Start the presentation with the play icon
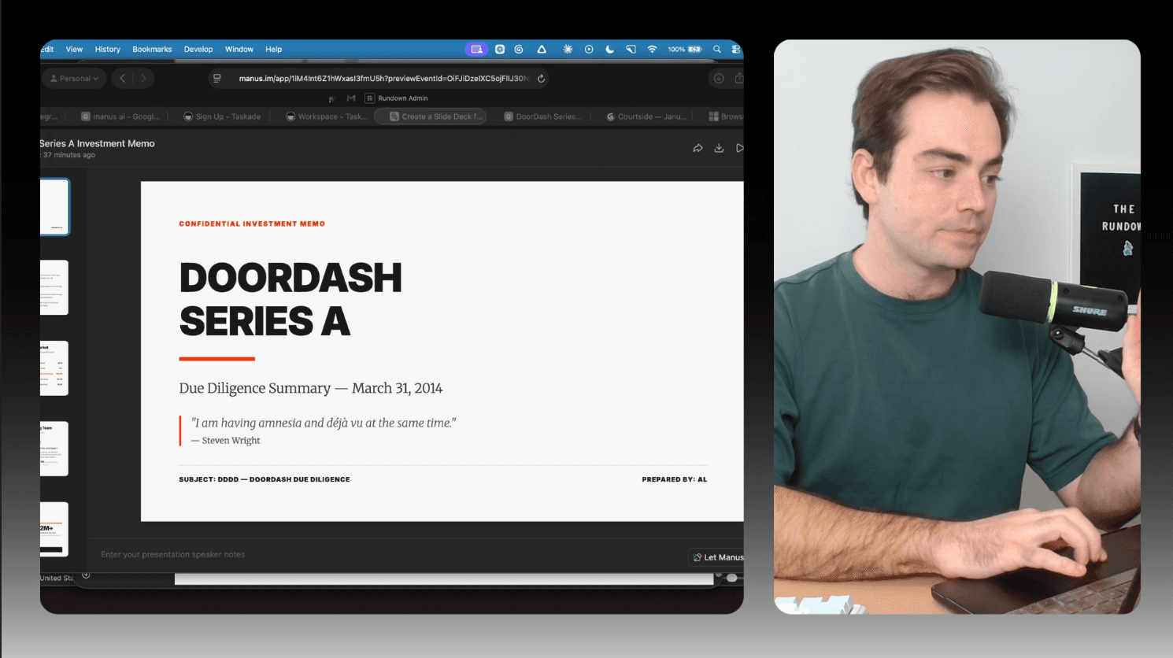1173x658 pixels. 738,147
